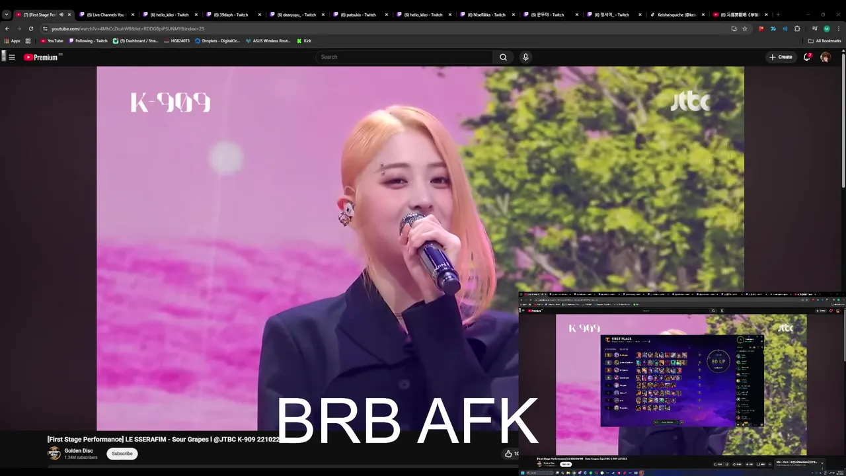This screenshot has height=476, width=846.
Task: Open the YouTube bookmark
Action: (x=52, y=41)
